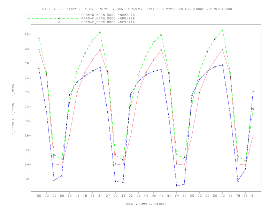Image resolution: width=276 pixels, height=213 pixels.
Task: Click y-axis tick label 74
Action: tap(27, 92)
